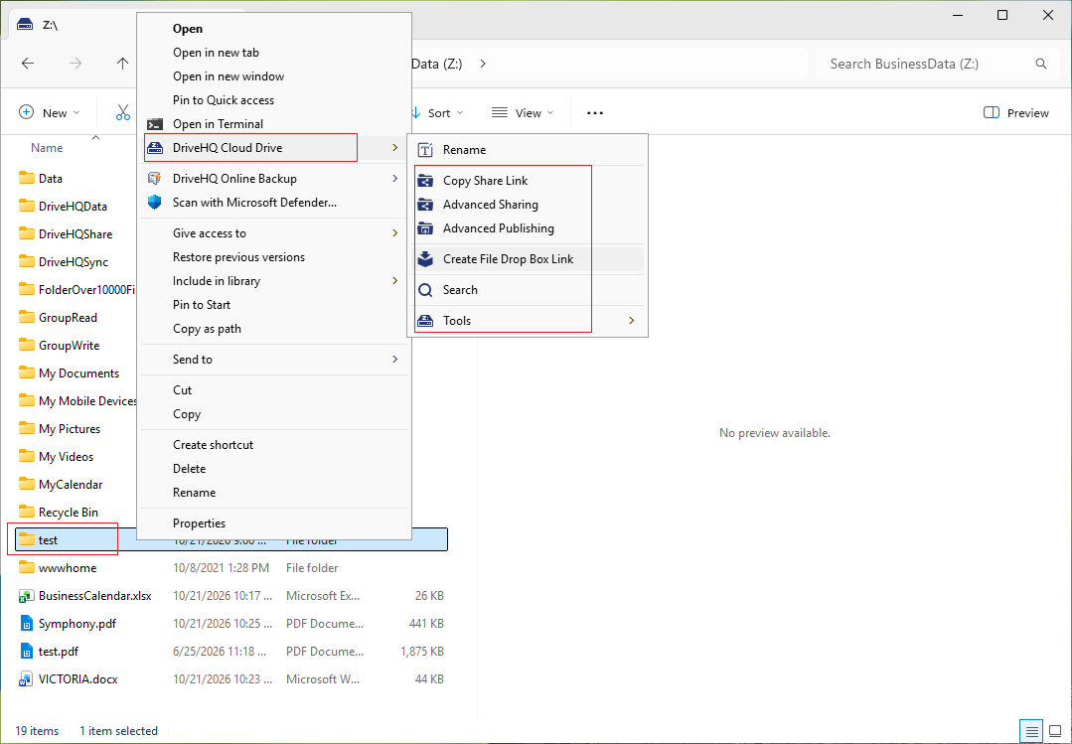This screenshot has height=744, width=1072.
Task: Choose Rename below Delete in context menu
Action: coord(274,493)
